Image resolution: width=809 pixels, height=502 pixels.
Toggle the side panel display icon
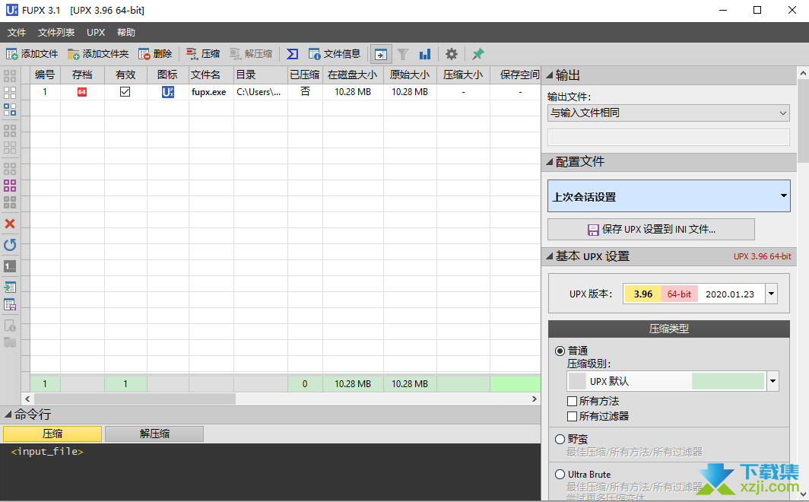point(381,54)
